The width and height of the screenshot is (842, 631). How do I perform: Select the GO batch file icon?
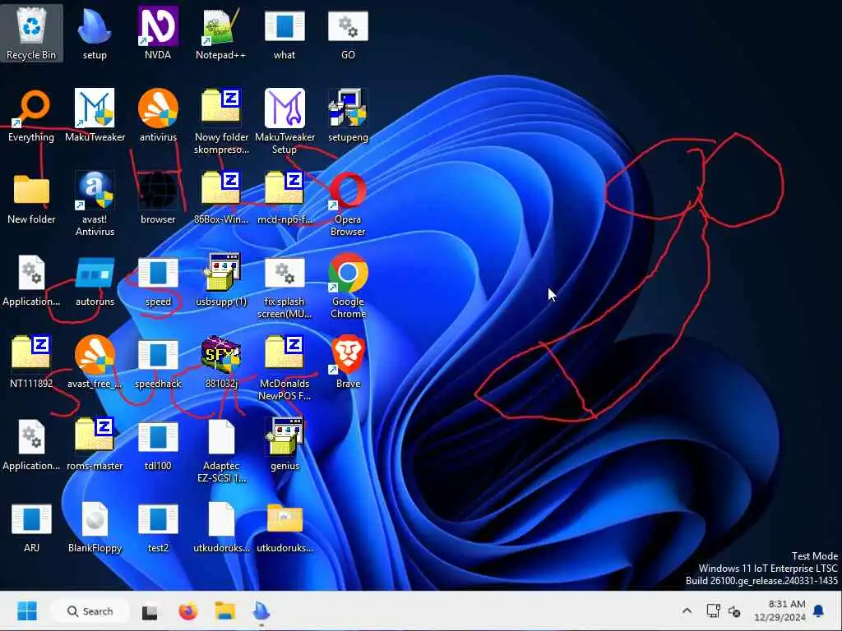[x=348, y=33]
